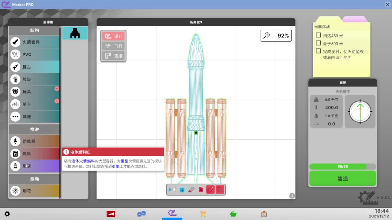
Task: Click the drag/wind icon
Action: tap(316, 124)
